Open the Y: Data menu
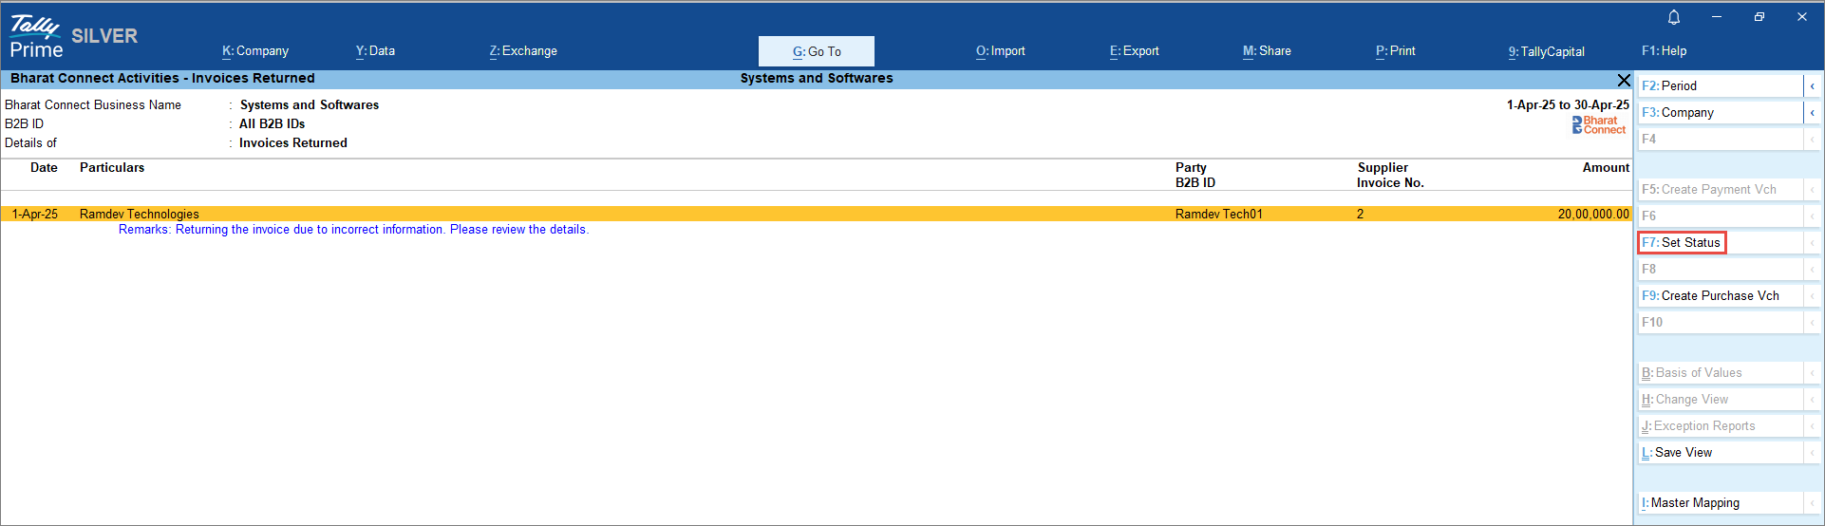The height and width of the screenshot is (526, 1825). tap(375, 51)
